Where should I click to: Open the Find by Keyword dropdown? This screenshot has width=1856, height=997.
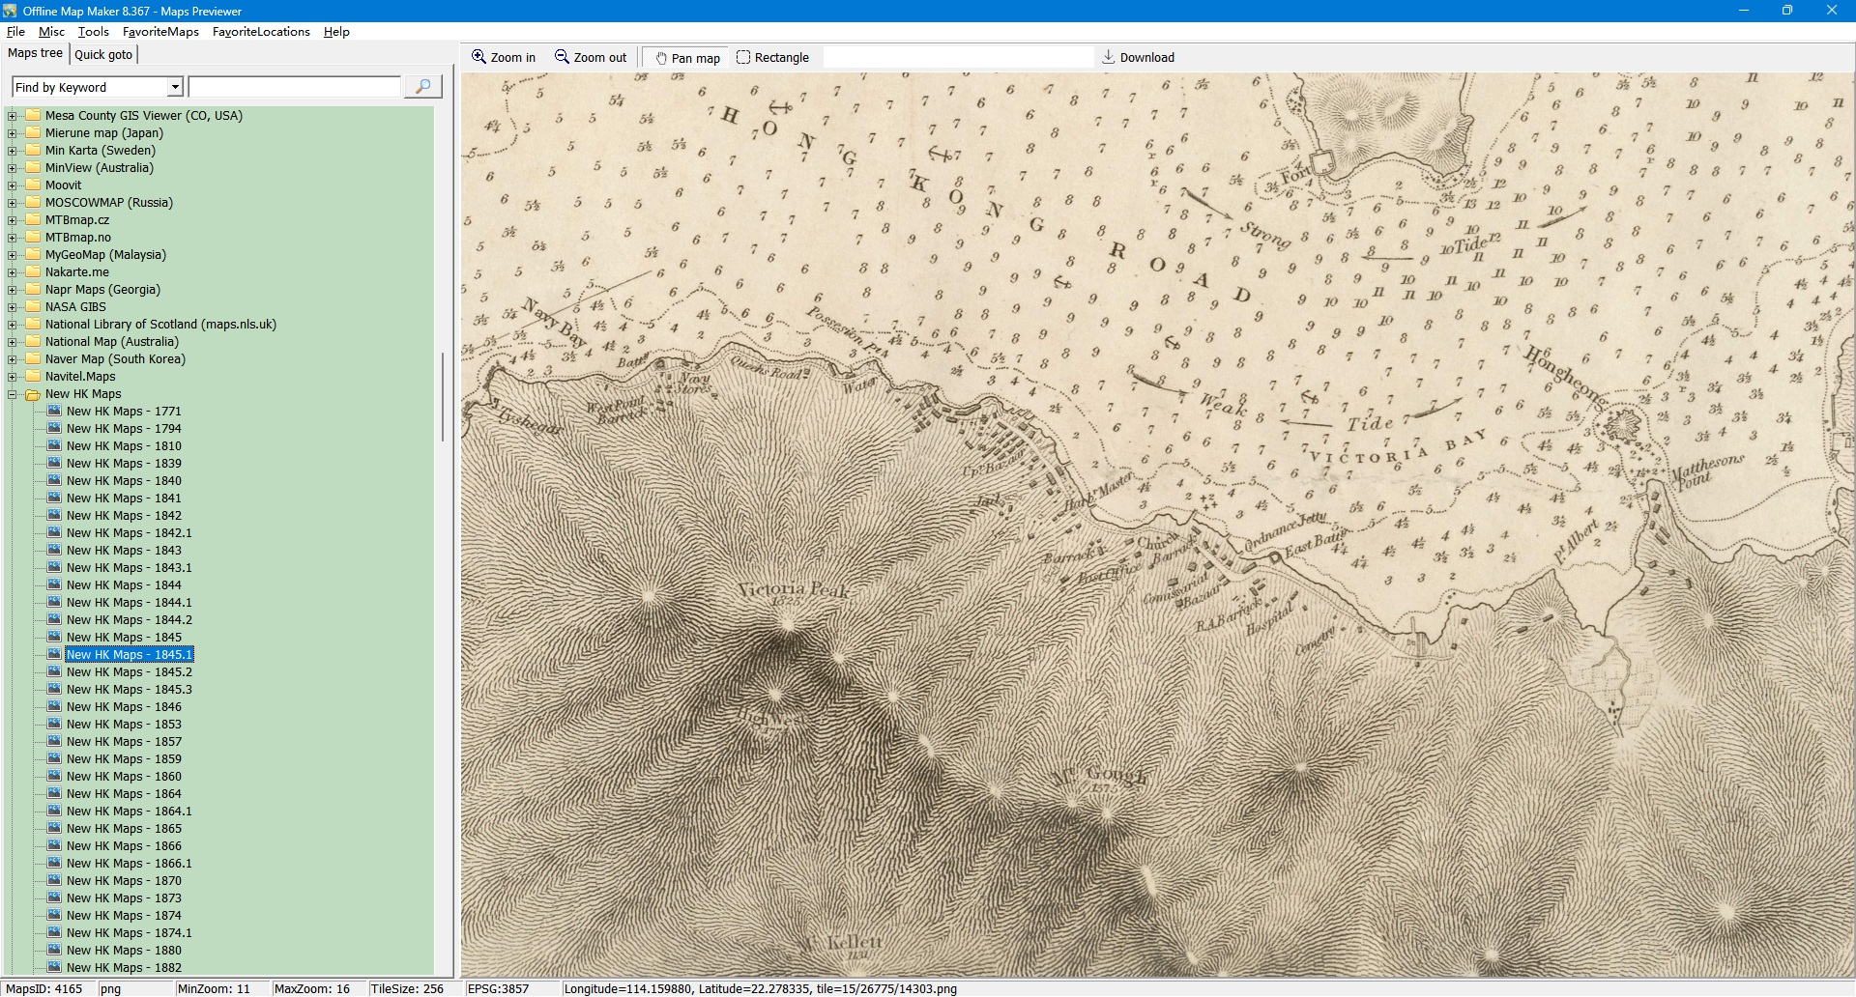pyautogui.click(x=175, y=87)
